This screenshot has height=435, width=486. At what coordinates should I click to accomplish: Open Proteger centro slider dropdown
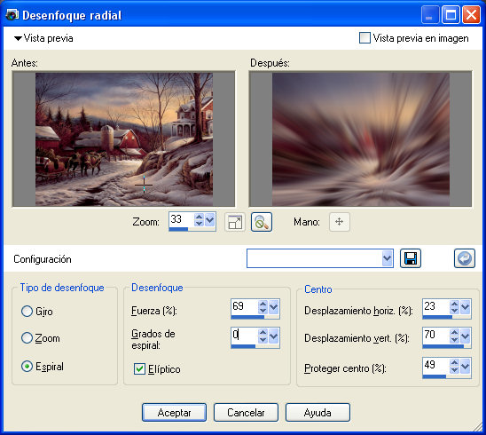click(x=466, y=366)
